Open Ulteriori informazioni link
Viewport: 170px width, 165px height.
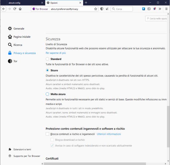(109, 134)
